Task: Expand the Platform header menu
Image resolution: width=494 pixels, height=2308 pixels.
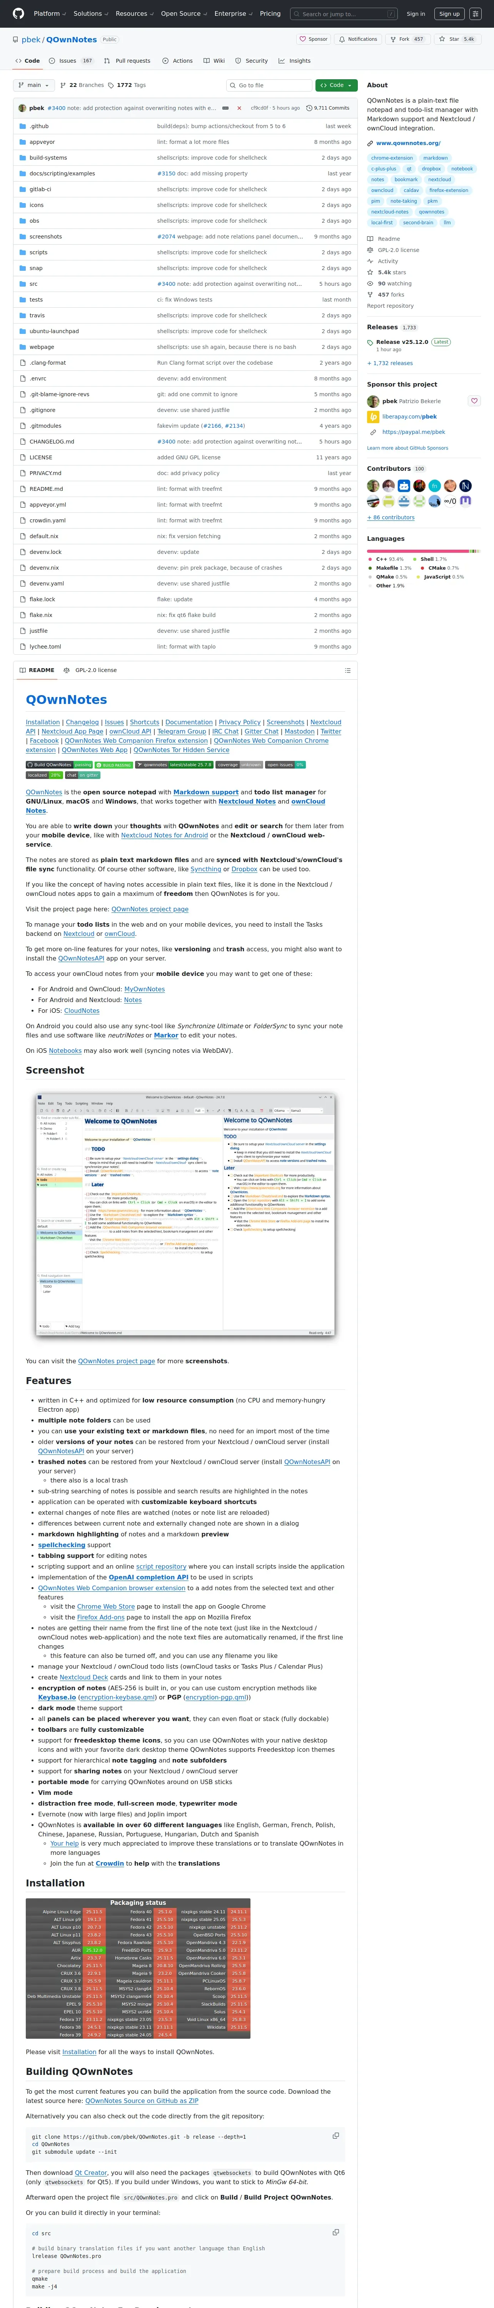Action: coord(49,13)
